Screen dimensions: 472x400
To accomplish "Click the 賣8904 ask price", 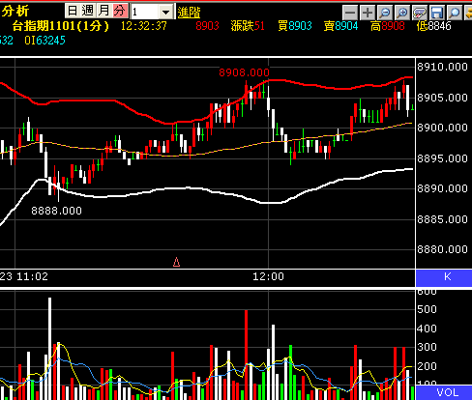I will [x=341, y=26].
